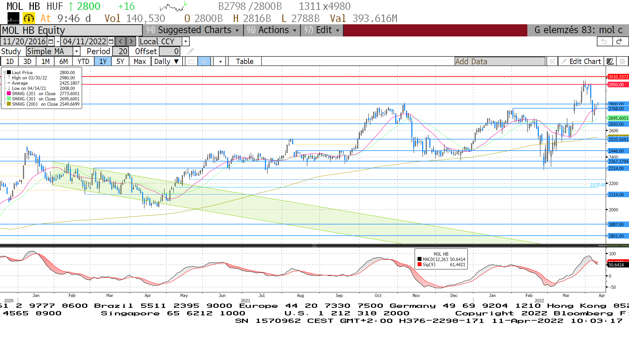Select the 1Y time range
629x339 pixels.
click(x=103, y=61)
